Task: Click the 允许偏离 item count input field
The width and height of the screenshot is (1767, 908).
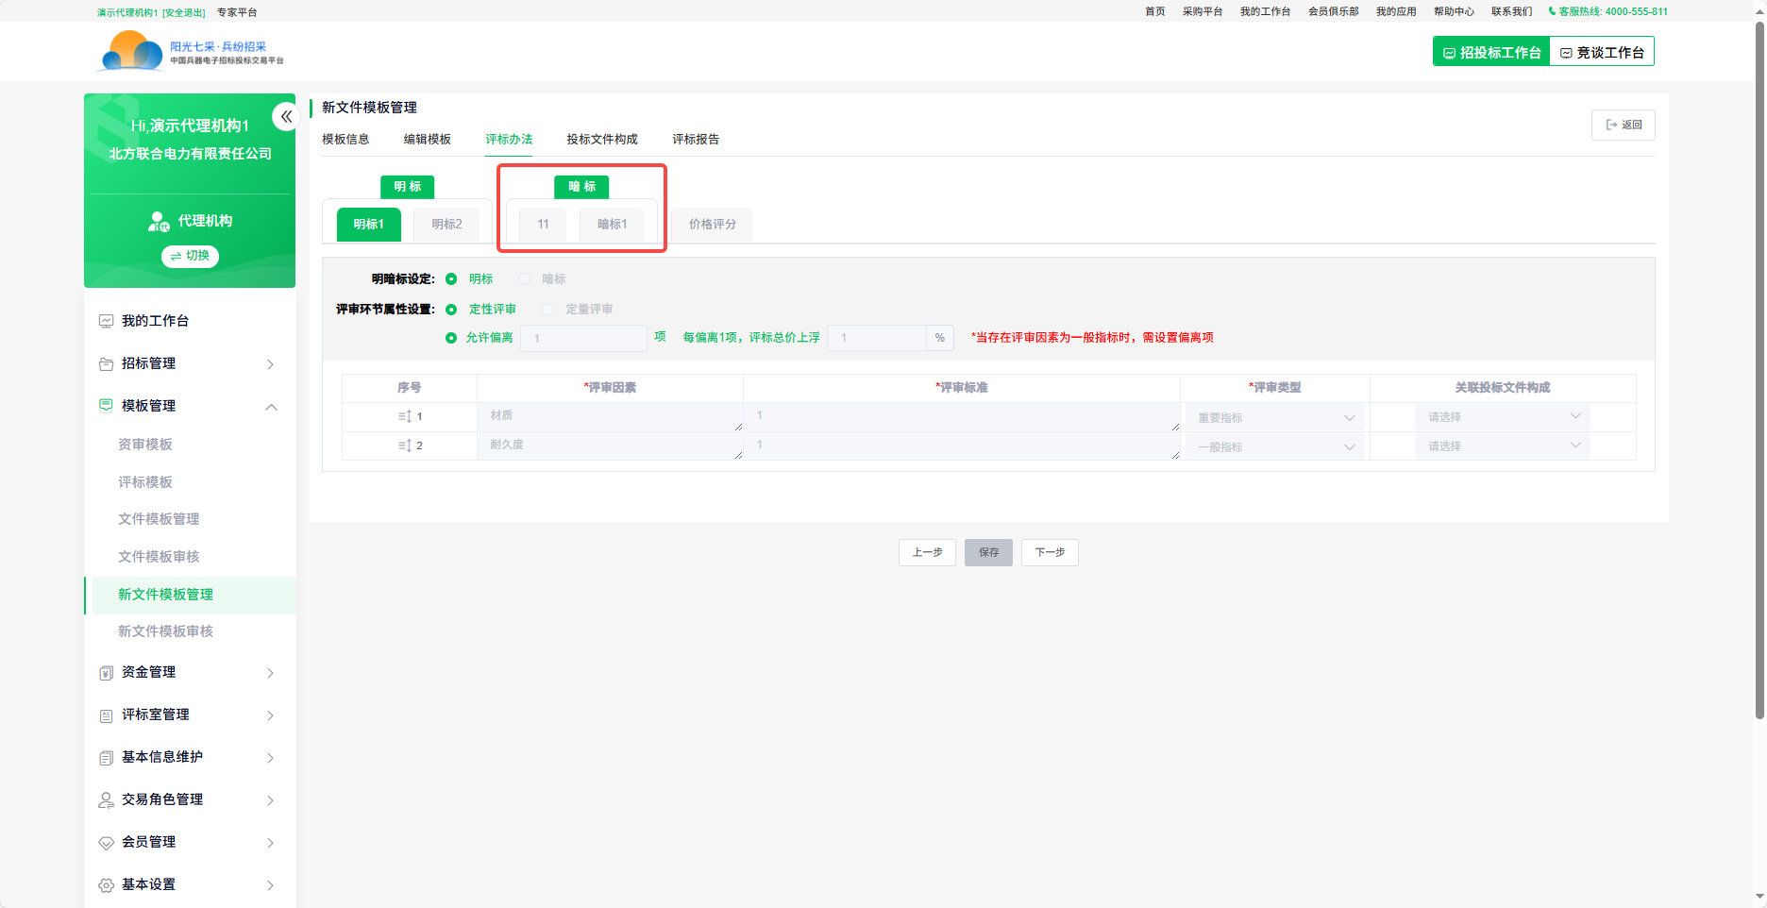Action: point(584,338)
